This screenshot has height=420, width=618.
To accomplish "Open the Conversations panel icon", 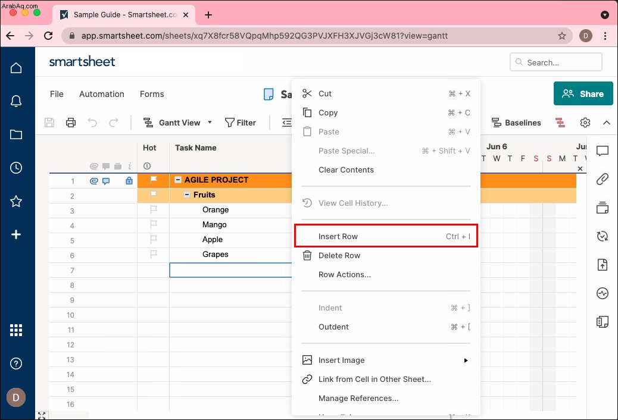I will (x=603, y=151).
